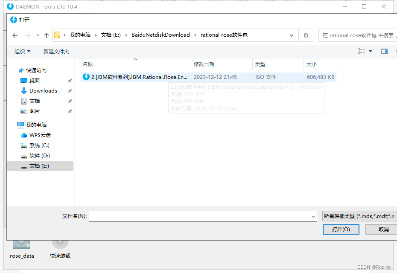Screen dimensions: 397x273
Task: Open recent locations dropdown chevron
Action: click(38, 35)
